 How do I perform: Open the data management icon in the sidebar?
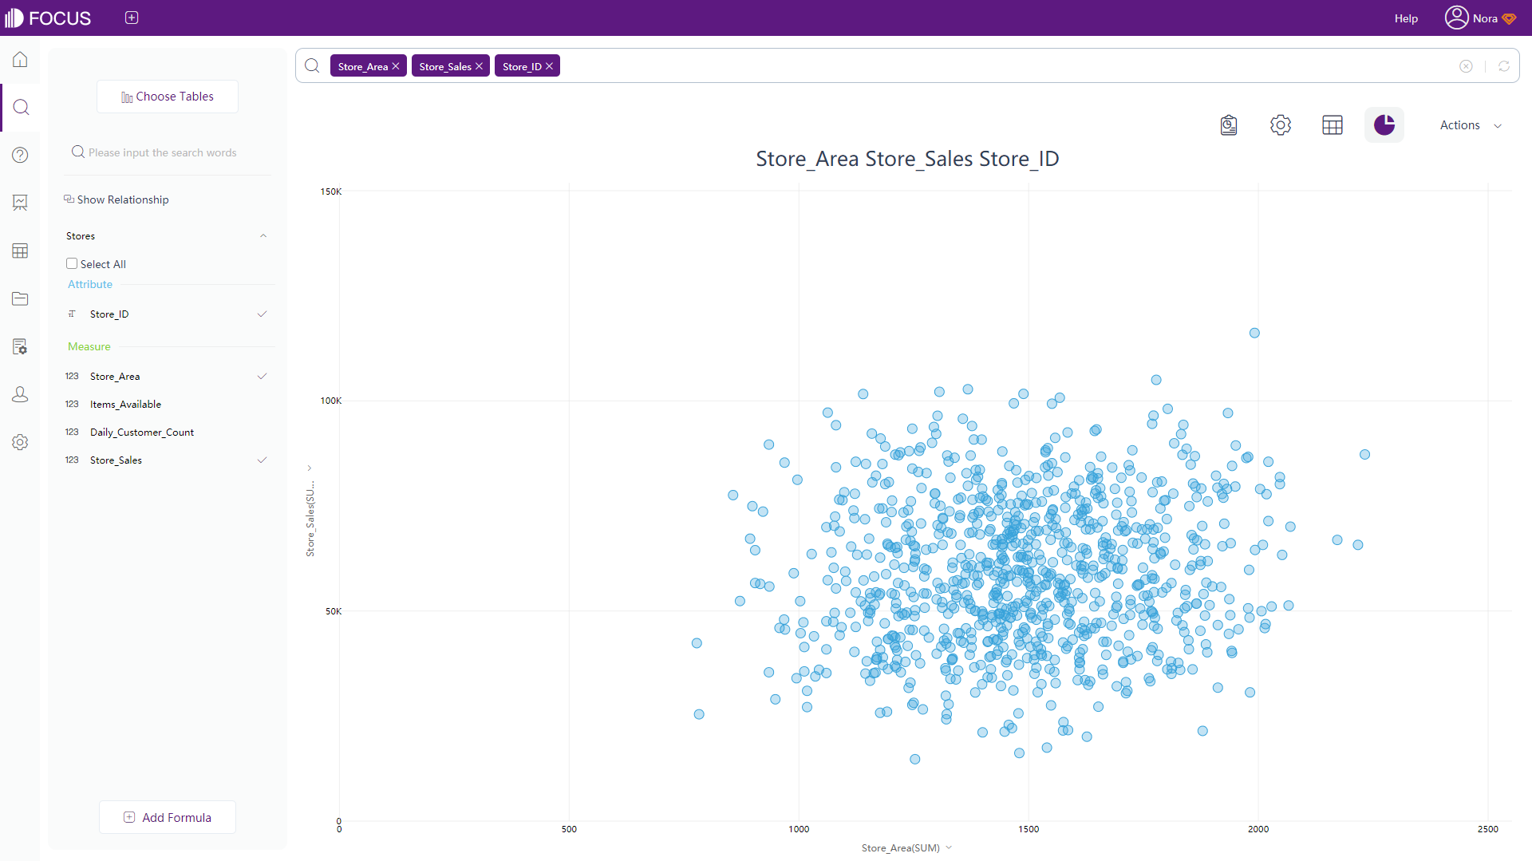(20, 346)
